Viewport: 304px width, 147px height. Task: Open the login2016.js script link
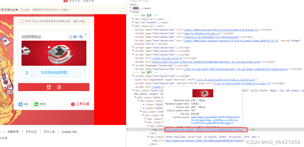tap(211, 37)
